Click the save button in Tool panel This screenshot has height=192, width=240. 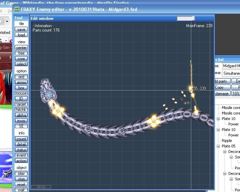[21, 29]
